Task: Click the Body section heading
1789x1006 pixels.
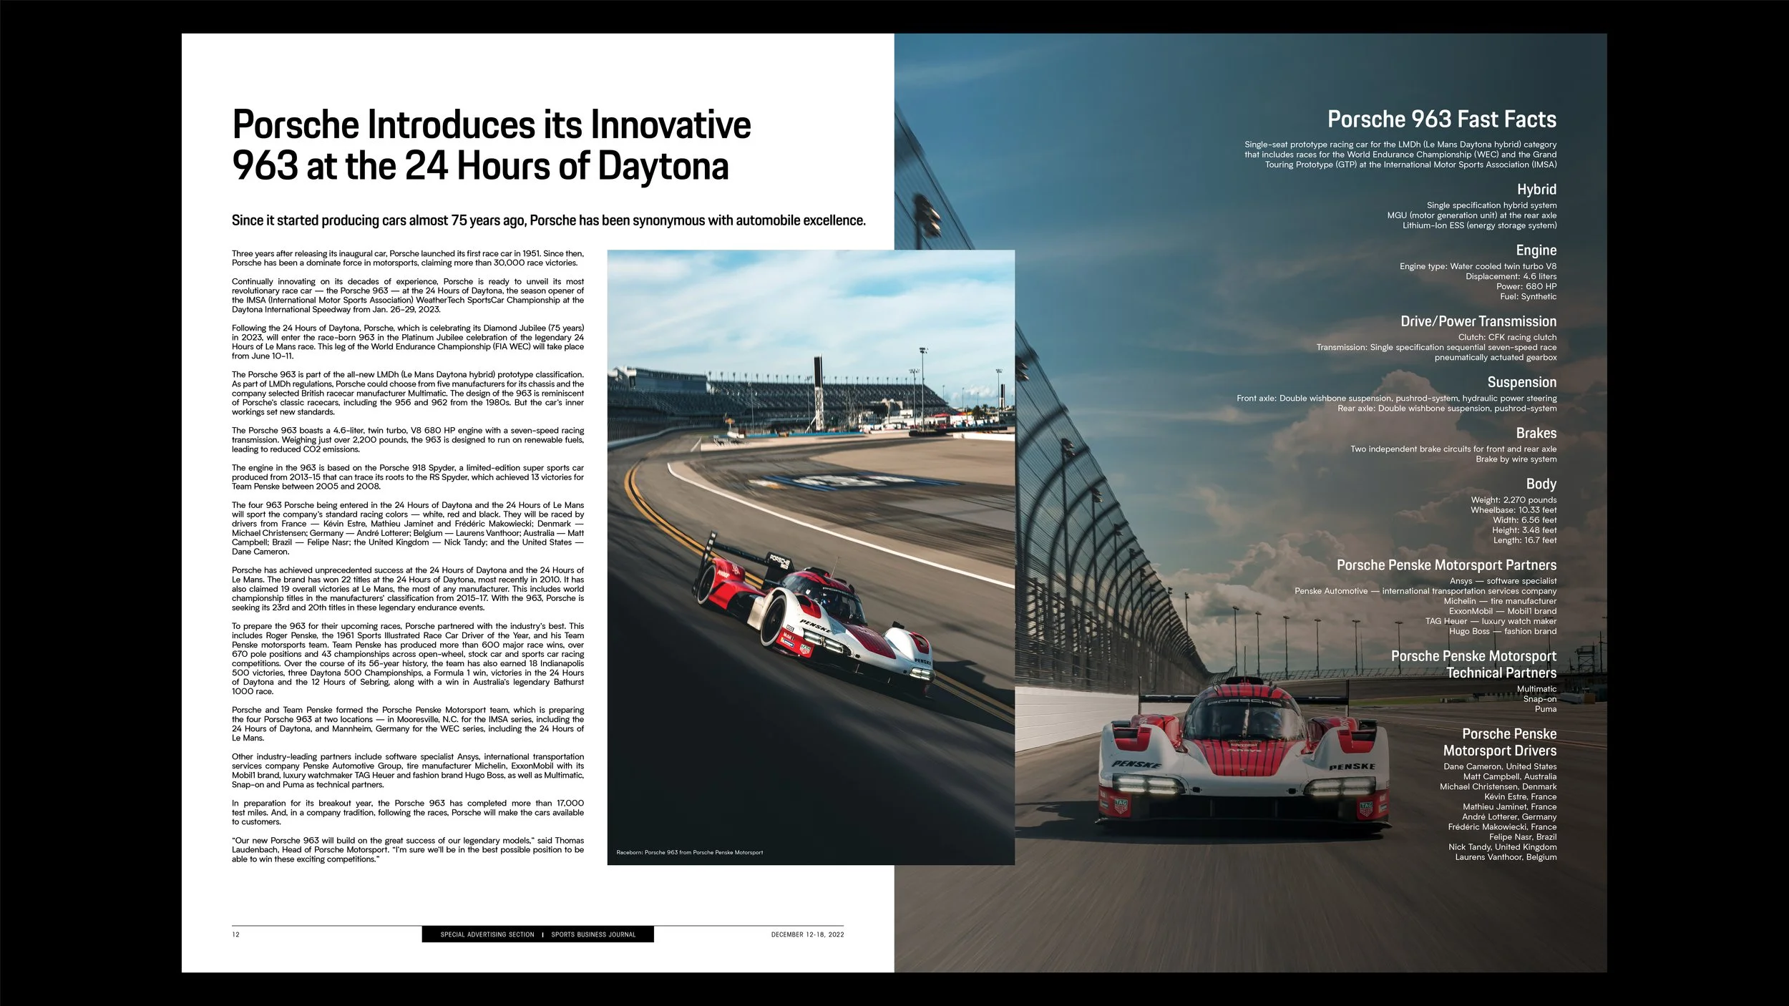Action: 1541,484
